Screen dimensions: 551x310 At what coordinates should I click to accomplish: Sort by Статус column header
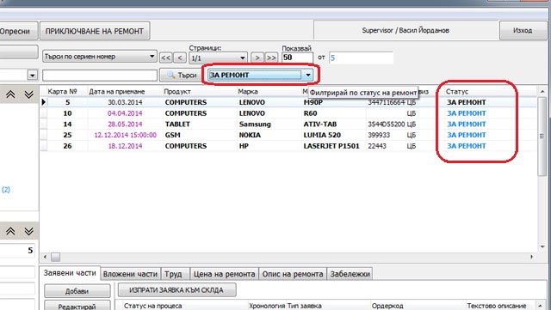click(457, 92)
